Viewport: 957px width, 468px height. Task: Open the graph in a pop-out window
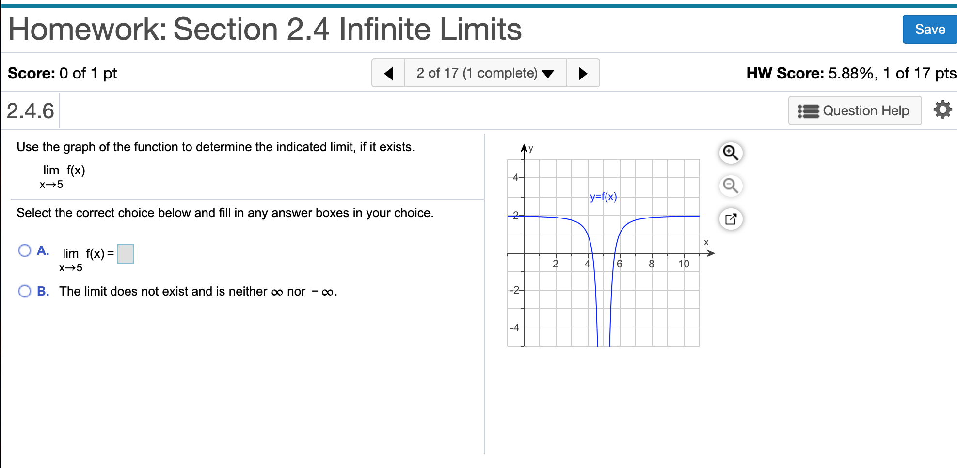[731, 219]
